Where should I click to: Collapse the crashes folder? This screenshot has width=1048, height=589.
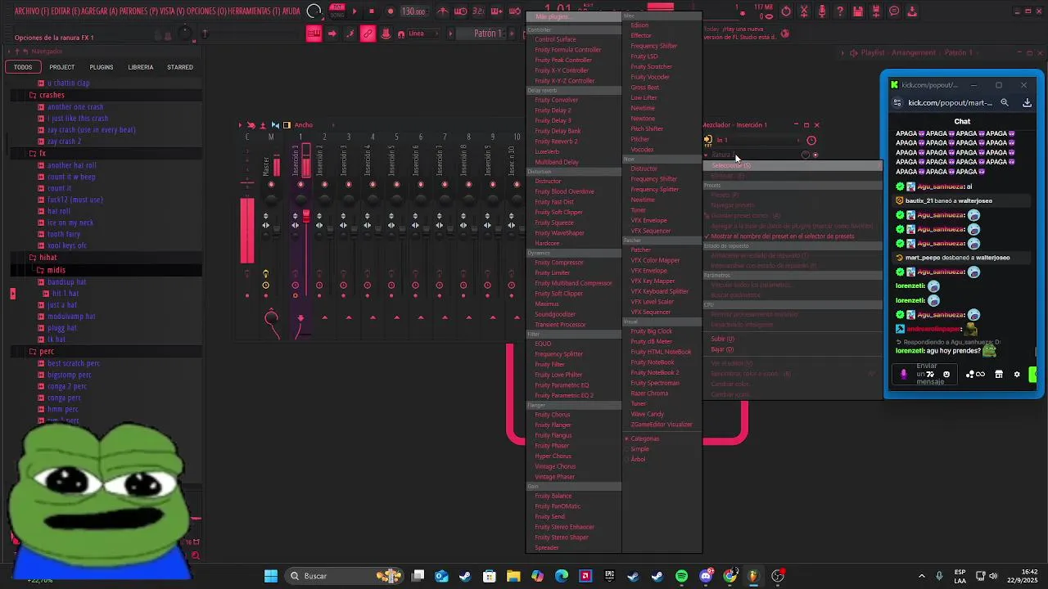[52, 95]
